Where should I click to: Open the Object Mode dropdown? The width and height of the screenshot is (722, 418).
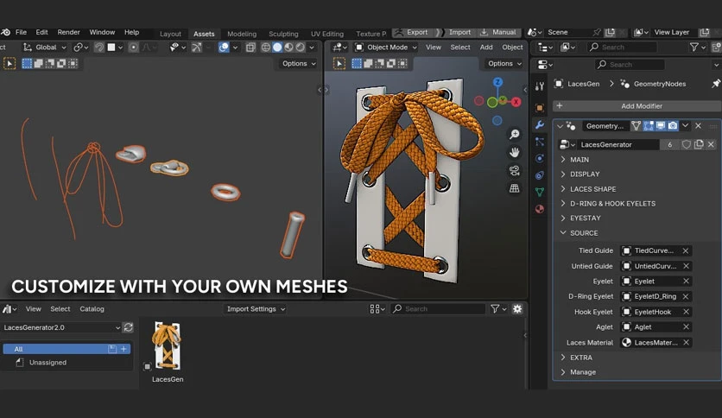click(x=385, y=47)
